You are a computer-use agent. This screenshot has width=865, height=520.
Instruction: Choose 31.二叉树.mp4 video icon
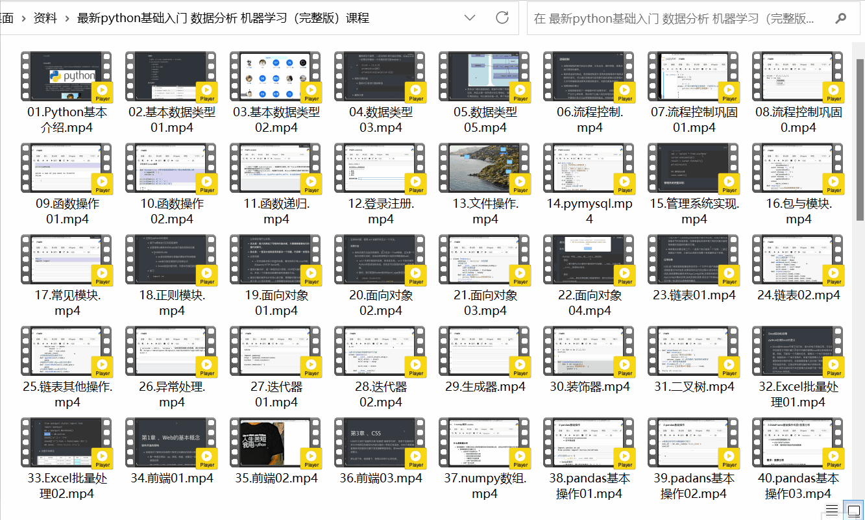[x=694, y=352]
